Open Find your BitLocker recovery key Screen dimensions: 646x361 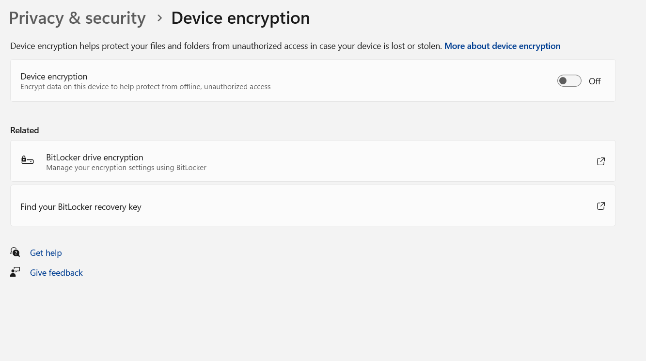[x=81, y=206]
